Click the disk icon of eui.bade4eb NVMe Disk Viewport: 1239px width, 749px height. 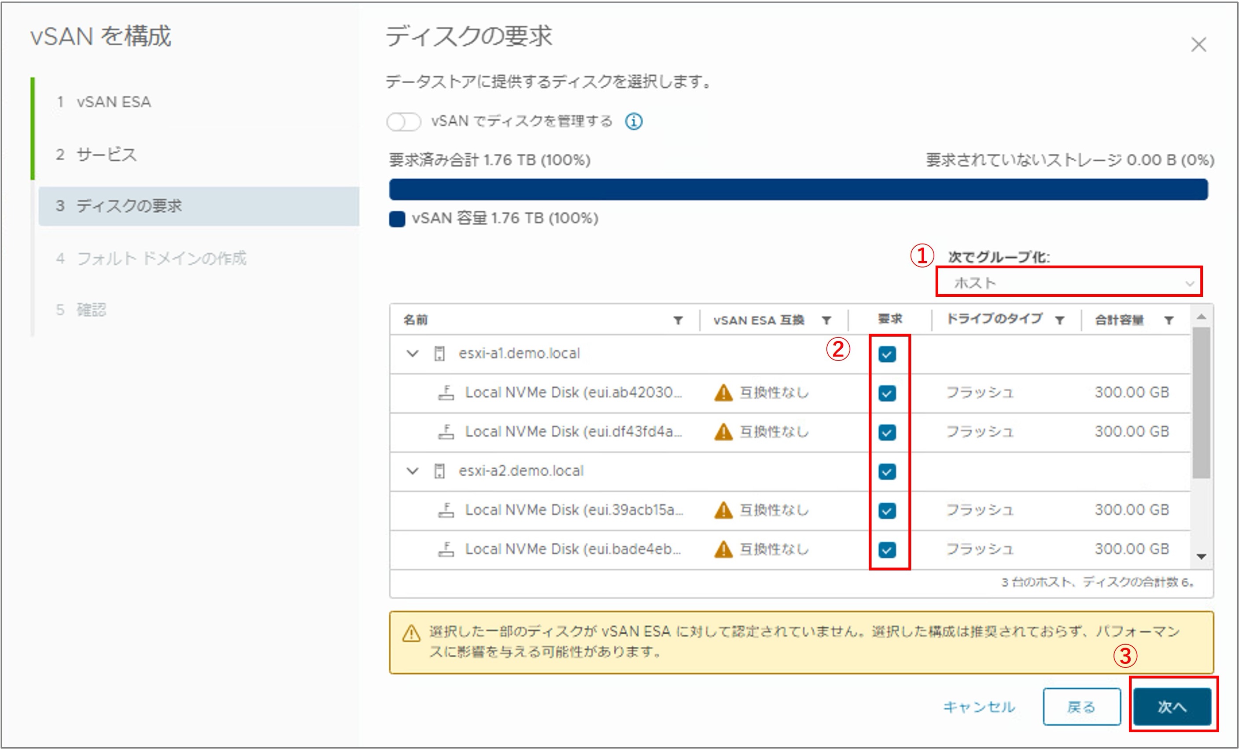tap(446, 549)
